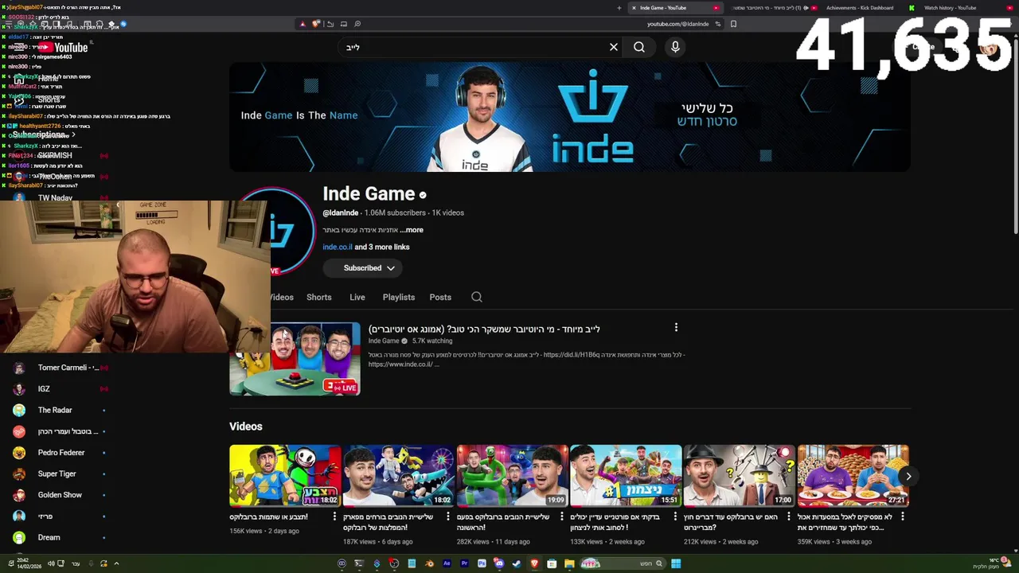Show next videos with carousel arrow

[x=908, y=476]
